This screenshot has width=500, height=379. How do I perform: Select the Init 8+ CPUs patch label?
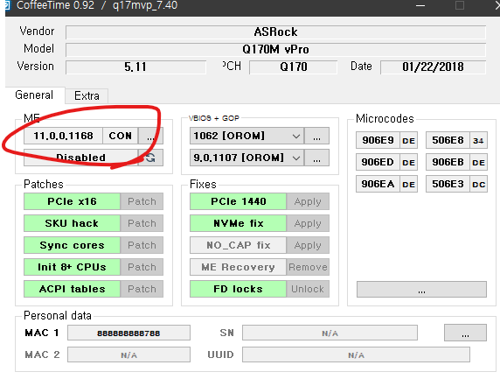click(72, 267)
